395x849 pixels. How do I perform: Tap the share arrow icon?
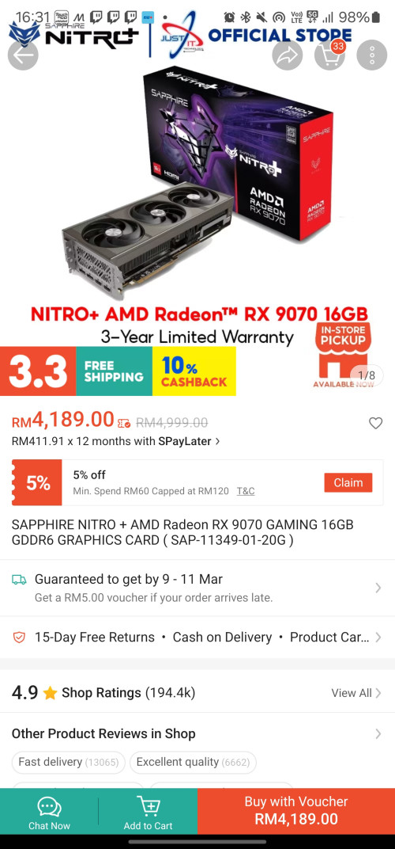pyautogui.click(x=288, y=55)
